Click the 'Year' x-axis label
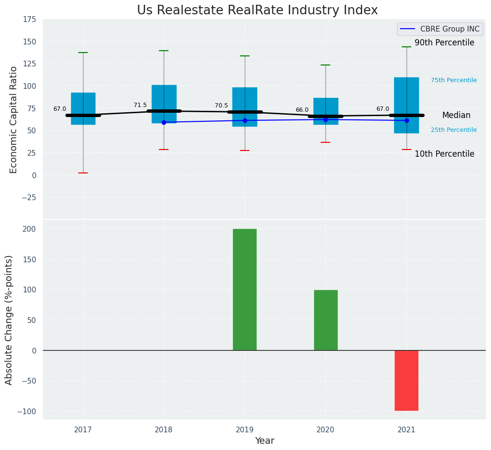491x450 pixels. tap(265, 440)
